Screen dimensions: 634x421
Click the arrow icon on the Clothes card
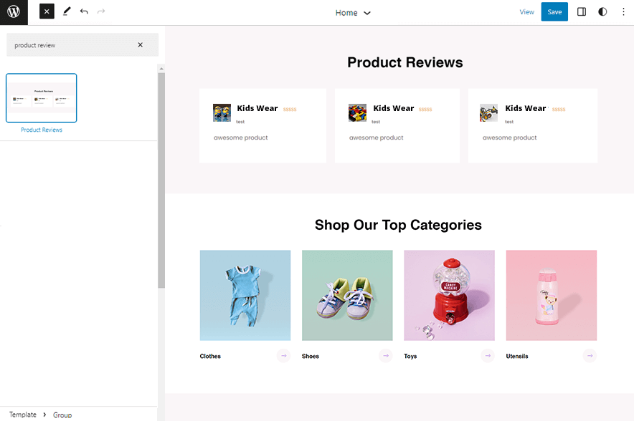click(x=283, y=356)
